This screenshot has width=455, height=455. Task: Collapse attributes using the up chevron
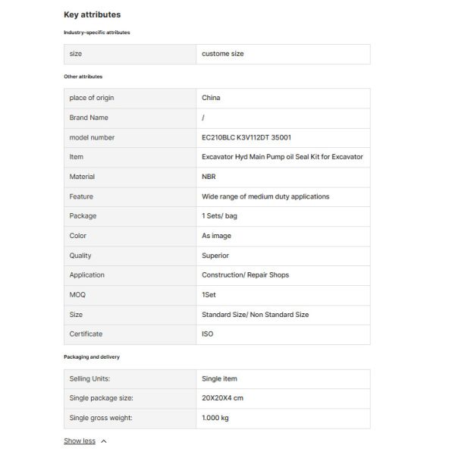104,441
